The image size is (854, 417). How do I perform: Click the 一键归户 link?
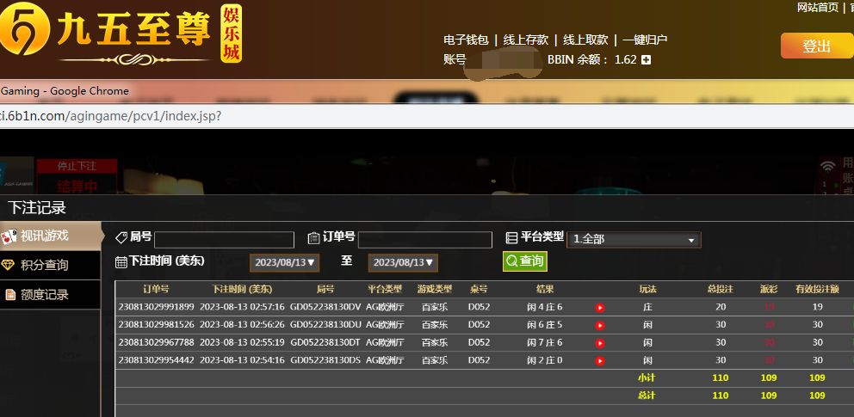click(x=646, y=40)
